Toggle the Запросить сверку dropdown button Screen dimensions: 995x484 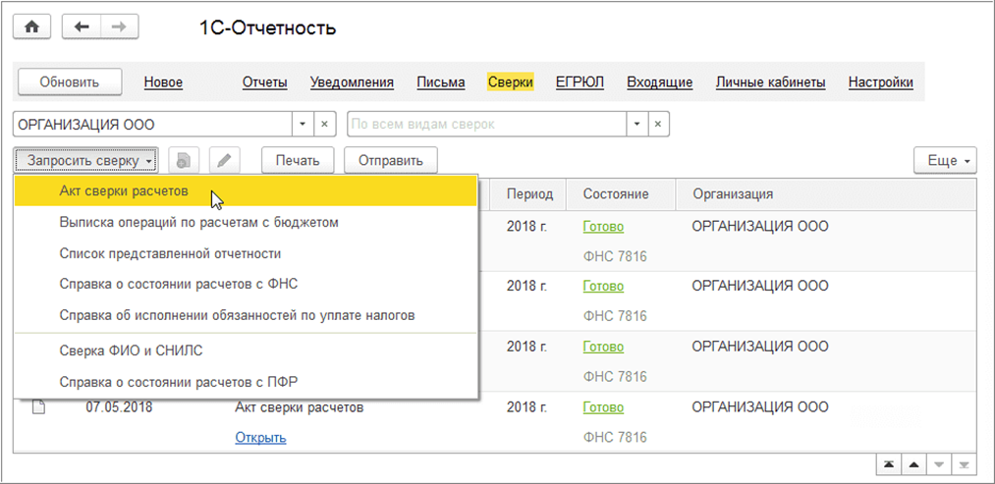(x=86, y=160)
